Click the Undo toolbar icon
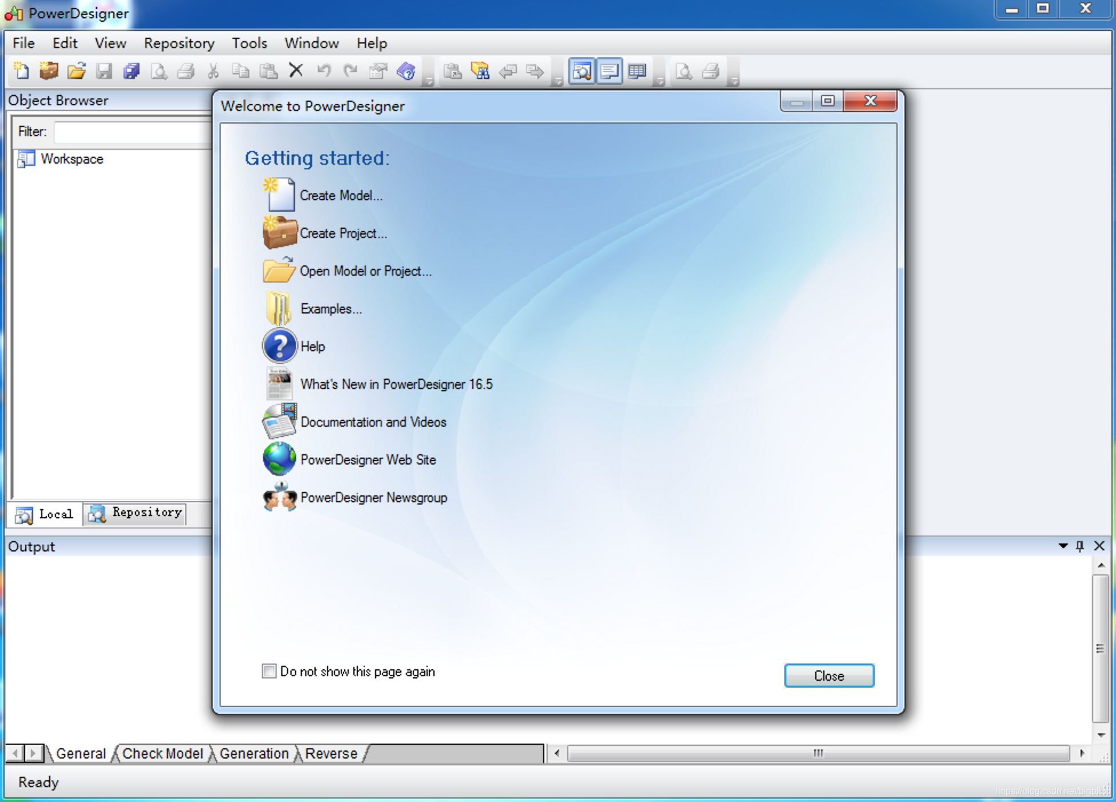 pos(324,71)
